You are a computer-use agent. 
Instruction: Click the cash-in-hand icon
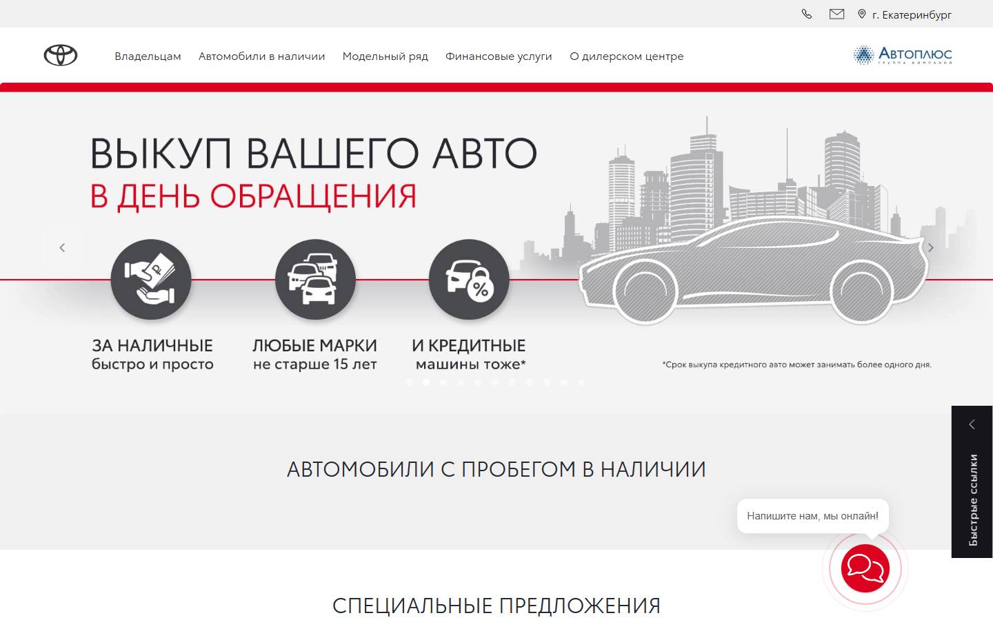click(x=151, y=279)
